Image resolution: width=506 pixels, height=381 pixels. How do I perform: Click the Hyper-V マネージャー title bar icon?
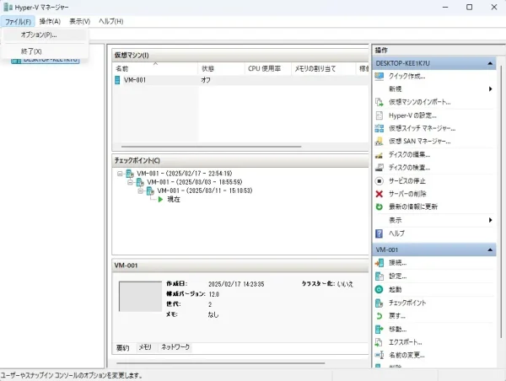(8, 7)
